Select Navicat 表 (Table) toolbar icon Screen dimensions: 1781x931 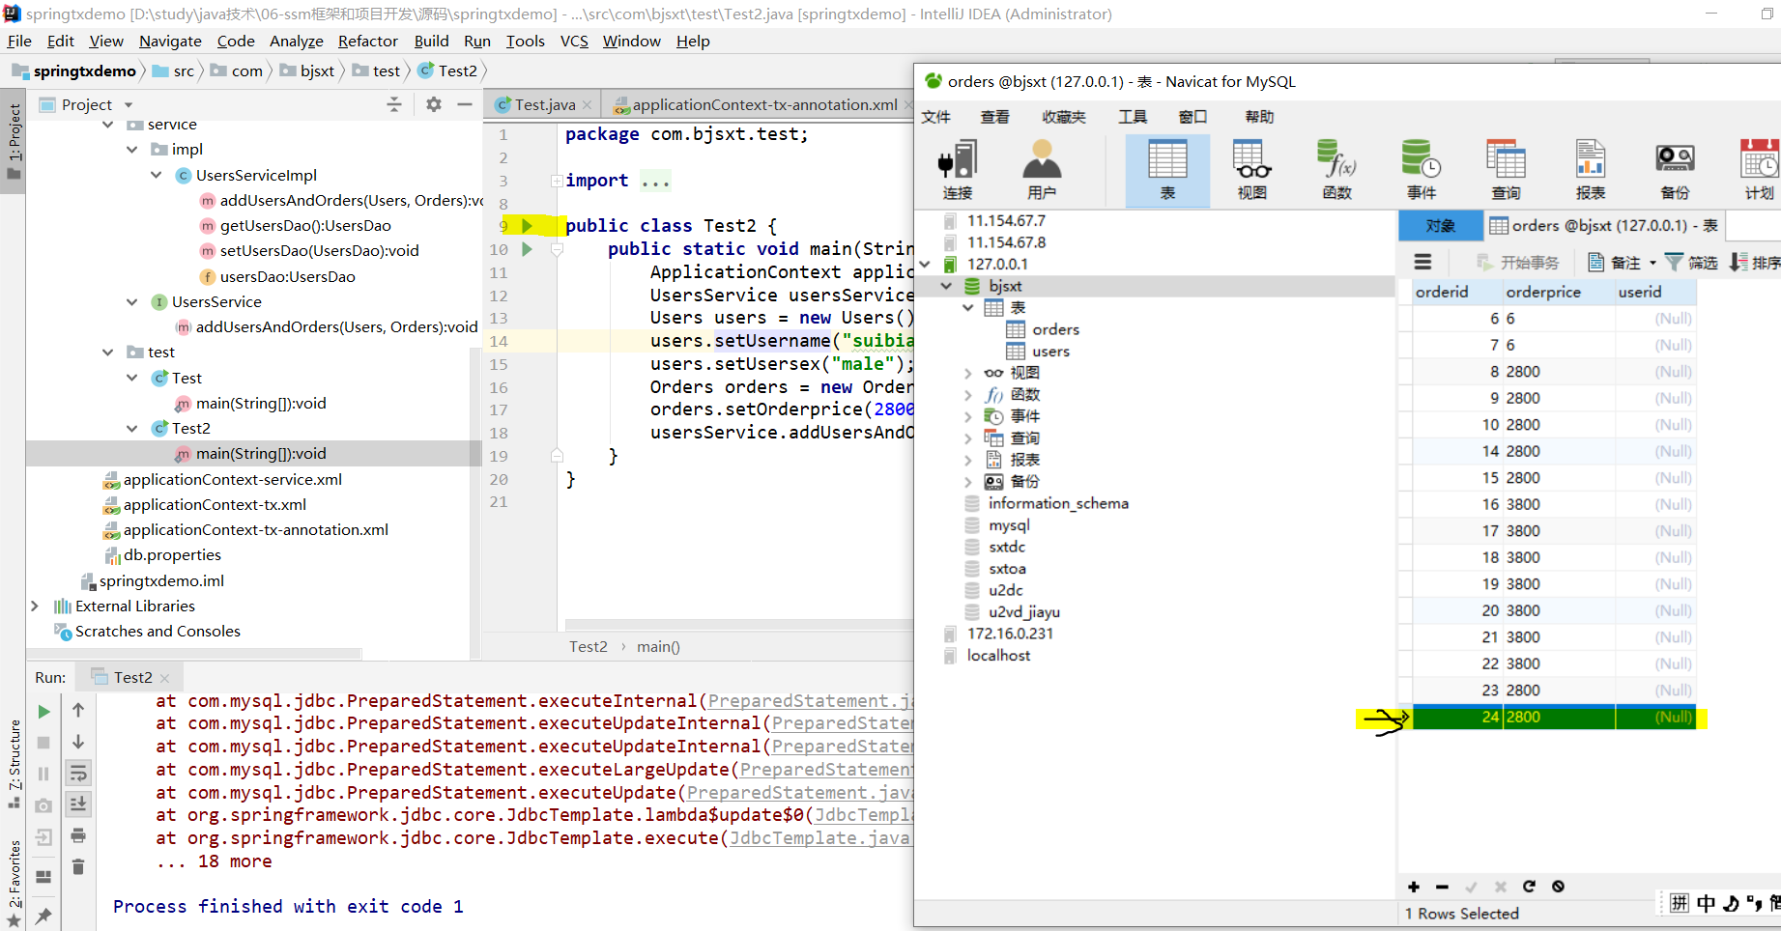click(1167, 170)
